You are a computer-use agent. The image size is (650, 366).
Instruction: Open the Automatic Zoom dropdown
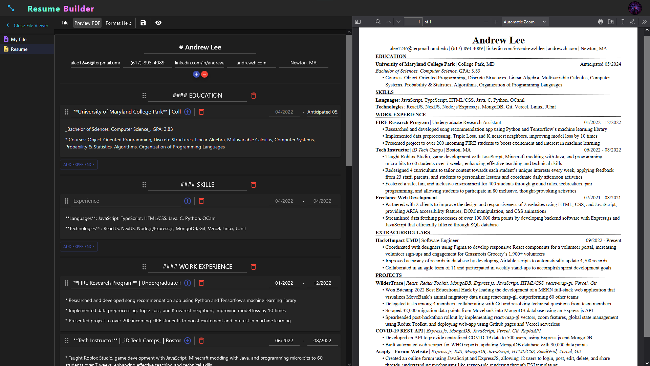(525, 22)
